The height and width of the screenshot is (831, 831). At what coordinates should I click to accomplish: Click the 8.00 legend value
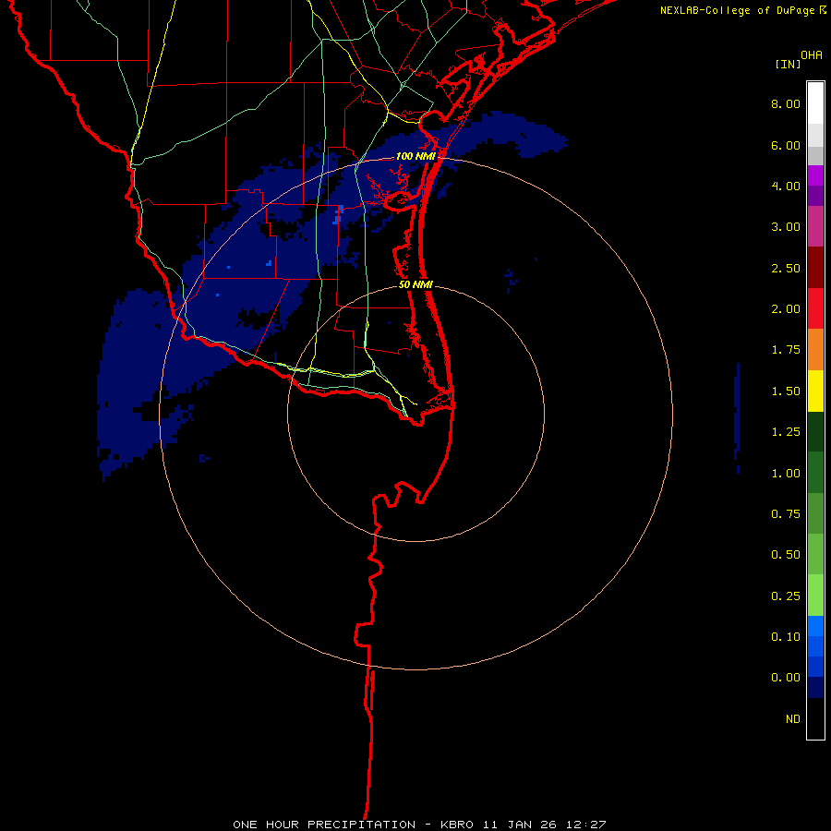pyautogui.click(x=786, y=103)
